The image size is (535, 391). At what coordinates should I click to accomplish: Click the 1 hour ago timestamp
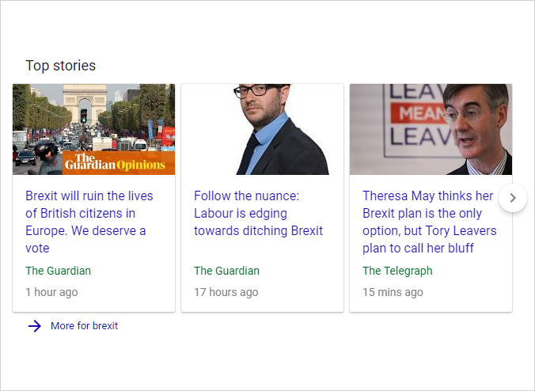point(52,292)
